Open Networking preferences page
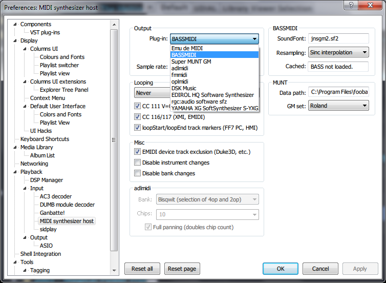Image resolution: width=386 pixels, height=283 pixels. 34,164
